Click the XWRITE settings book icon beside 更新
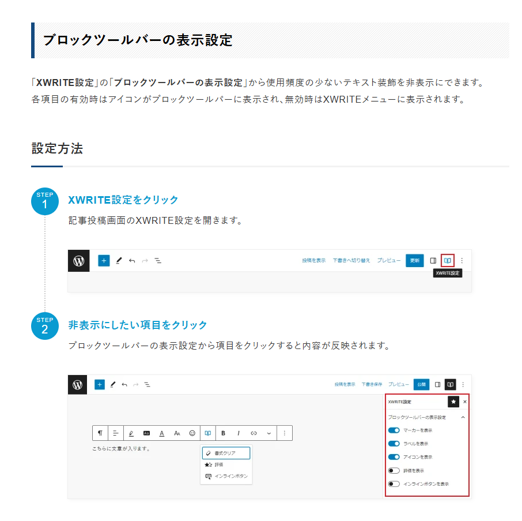The height and width of the screenshot is (521, 522). point(448,261)
